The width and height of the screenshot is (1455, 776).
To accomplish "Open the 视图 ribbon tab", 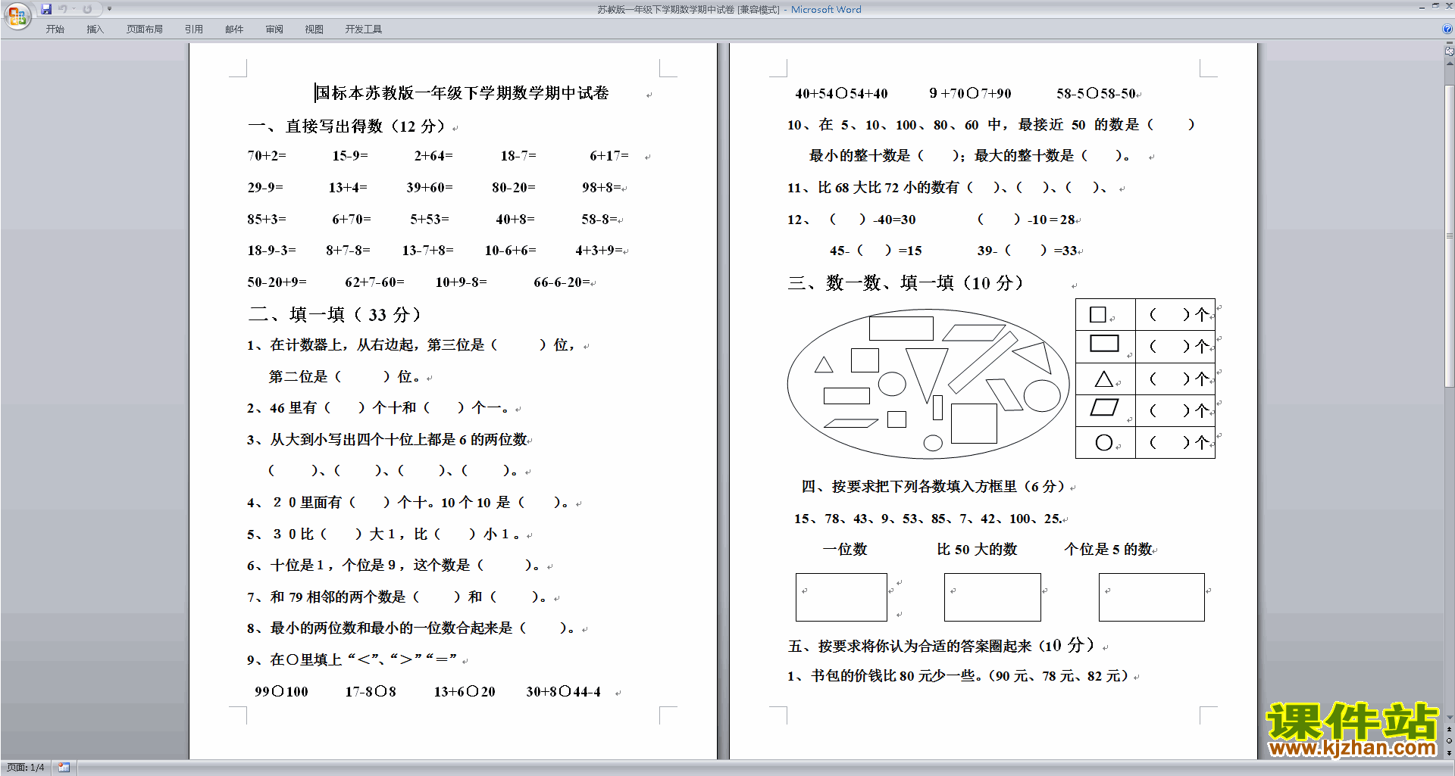I will pyautogui.click(x=314, y=30).
